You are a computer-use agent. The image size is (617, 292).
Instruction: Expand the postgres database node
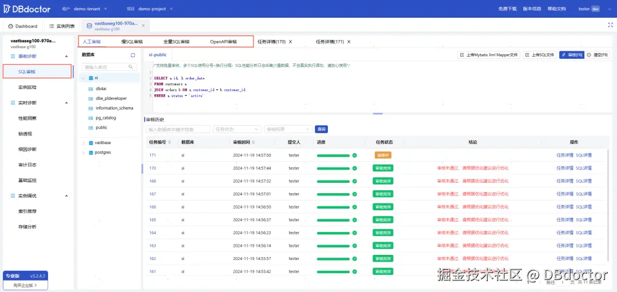click(x=83, y=153)
